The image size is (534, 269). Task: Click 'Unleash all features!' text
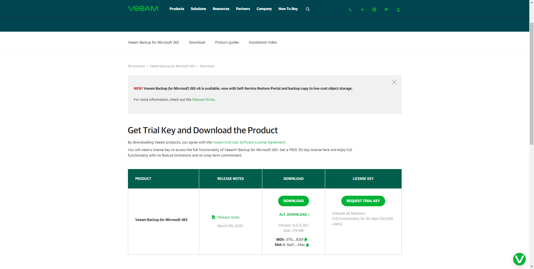pos(348,213)
